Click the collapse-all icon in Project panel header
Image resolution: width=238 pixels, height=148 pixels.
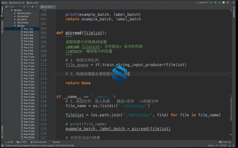point(28,7)
